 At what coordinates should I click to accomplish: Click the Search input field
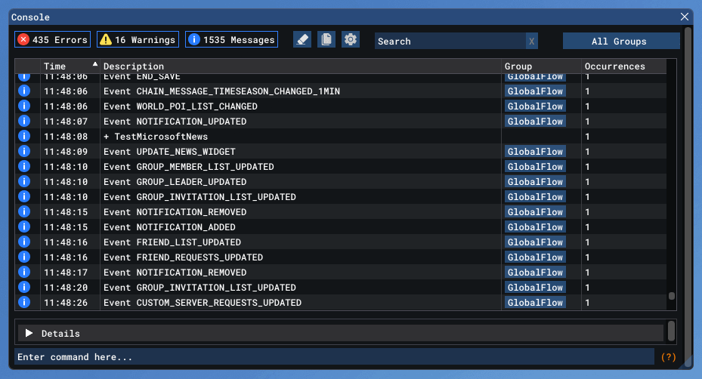pos(450,42)
